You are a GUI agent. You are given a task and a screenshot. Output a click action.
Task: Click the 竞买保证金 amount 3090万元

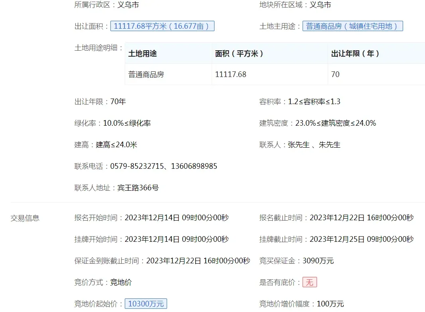coord(318,261)
